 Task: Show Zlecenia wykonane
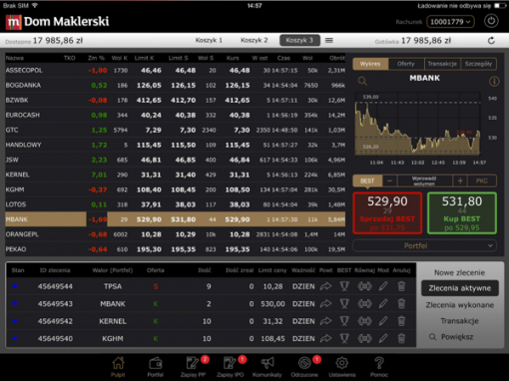pos(459,305)
